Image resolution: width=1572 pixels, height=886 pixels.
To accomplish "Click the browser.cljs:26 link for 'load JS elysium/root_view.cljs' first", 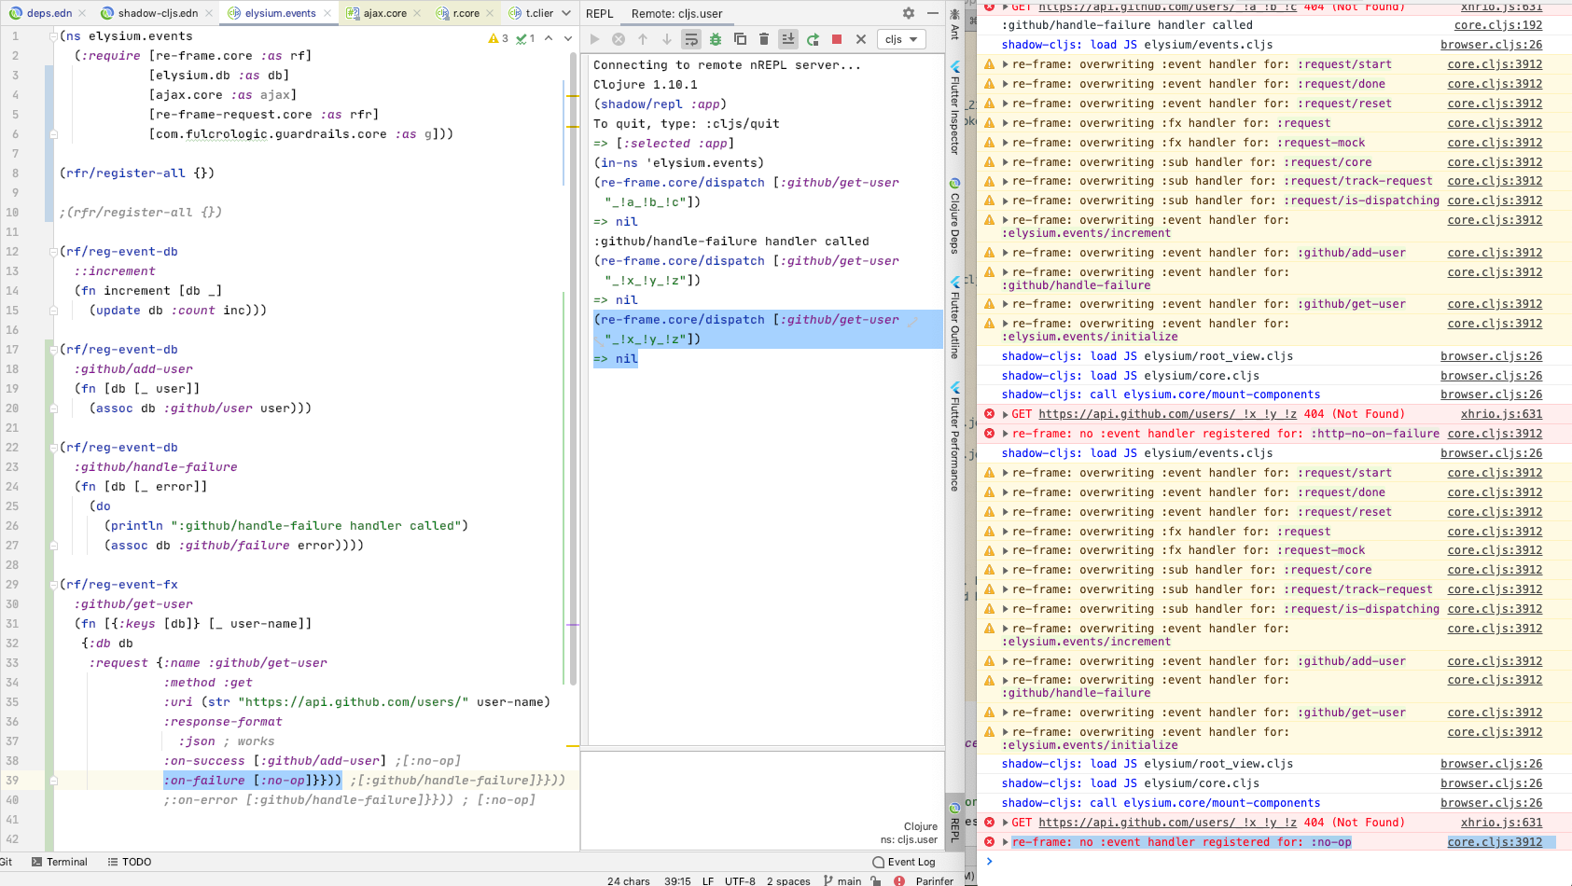I will pos(1491,356).
